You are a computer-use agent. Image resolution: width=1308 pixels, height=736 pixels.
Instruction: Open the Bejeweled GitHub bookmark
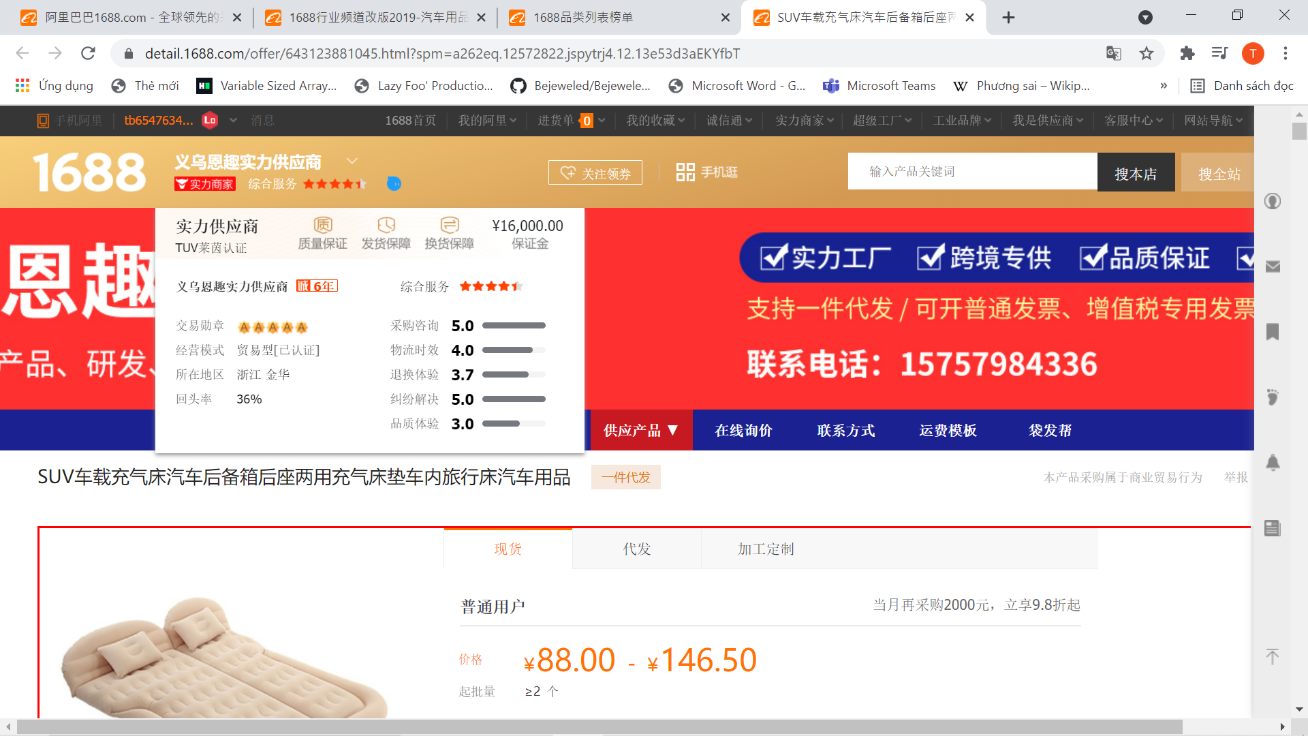point(580,86)
